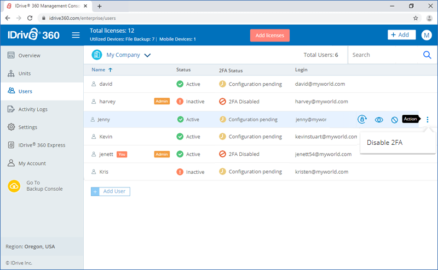The width and height of the screenshot is (438, 270).
Task: Select the user Kevin name
Action: click(106, 137)
